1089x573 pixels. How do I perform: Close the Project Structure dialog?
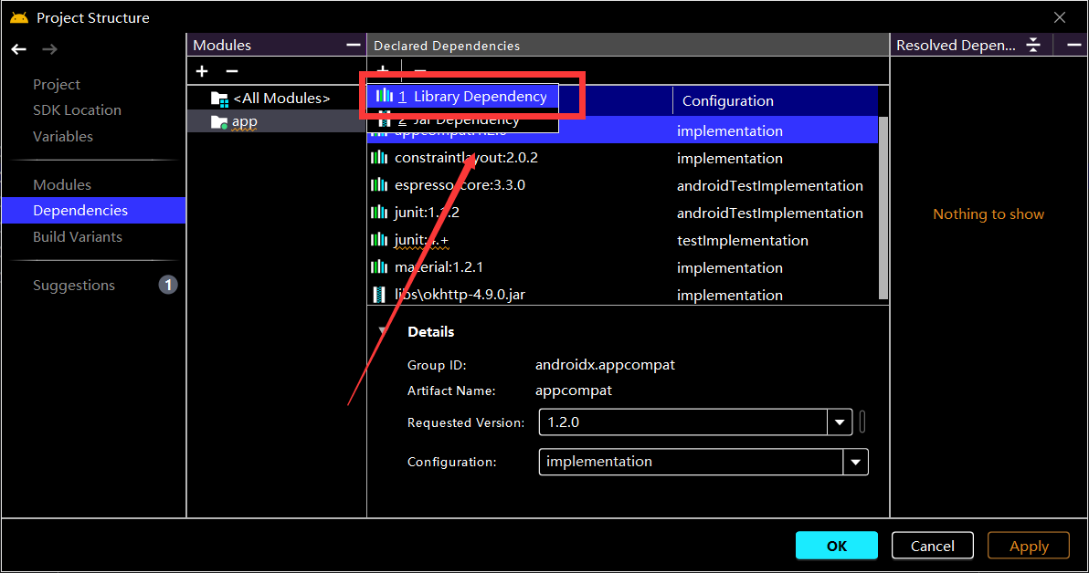click(x=1059, y=17)
